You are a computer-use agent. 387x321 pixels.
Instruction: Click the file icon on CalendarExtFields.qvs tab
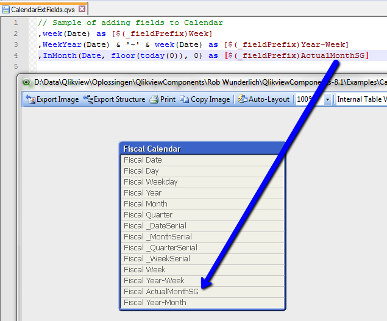[x=5, y=10]
